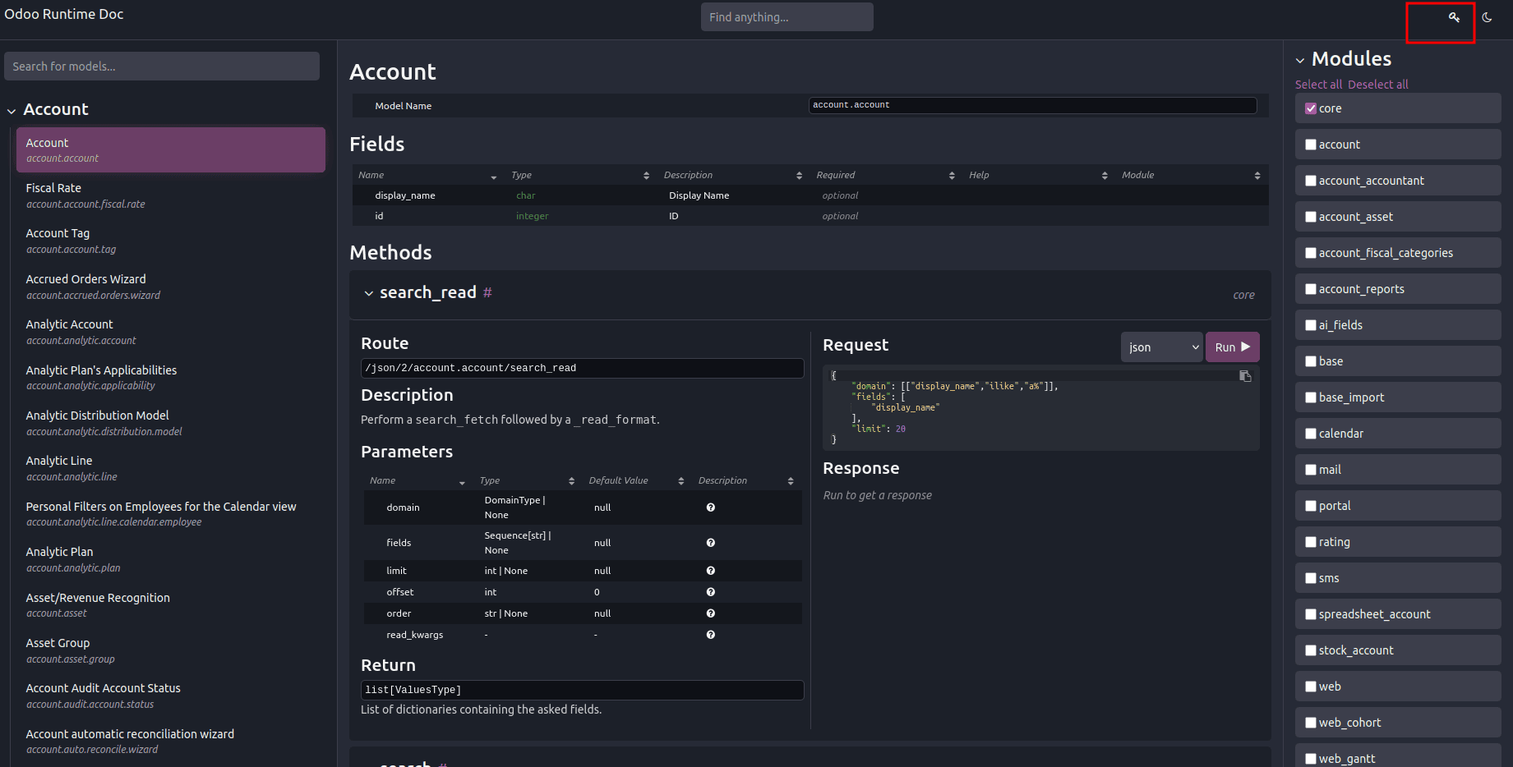Check the base module checkbox
This screenshot has height=767, width=1513.
coord(1311,361)
